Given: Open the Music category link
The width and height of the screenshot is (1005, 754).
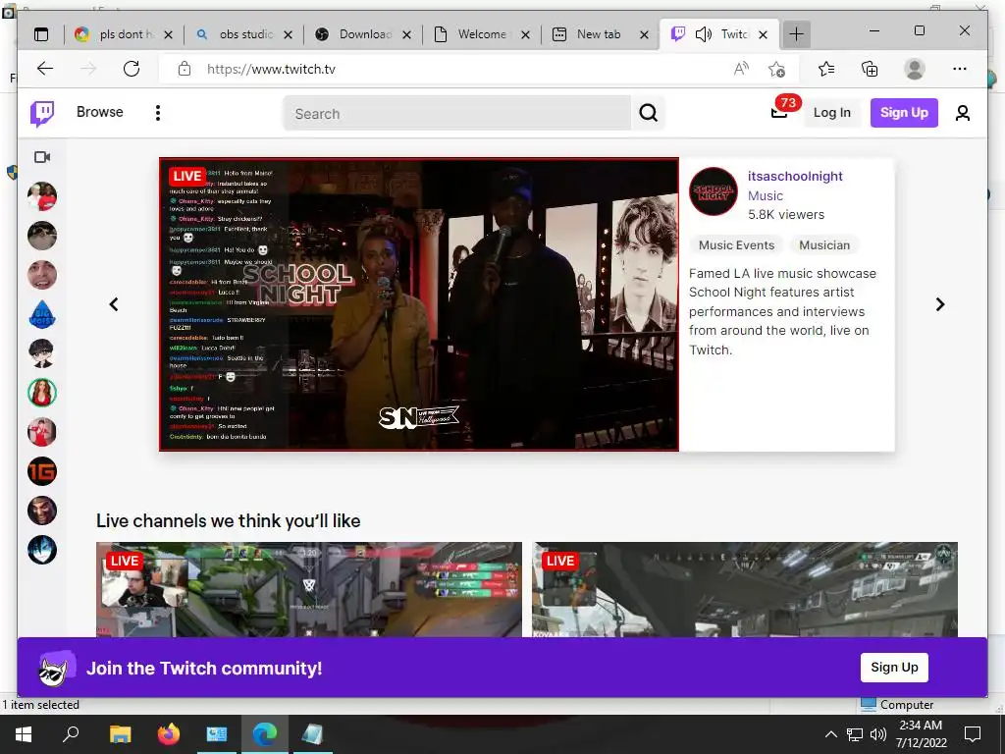Looking at the screenshot, I should (x=766, y=195).
